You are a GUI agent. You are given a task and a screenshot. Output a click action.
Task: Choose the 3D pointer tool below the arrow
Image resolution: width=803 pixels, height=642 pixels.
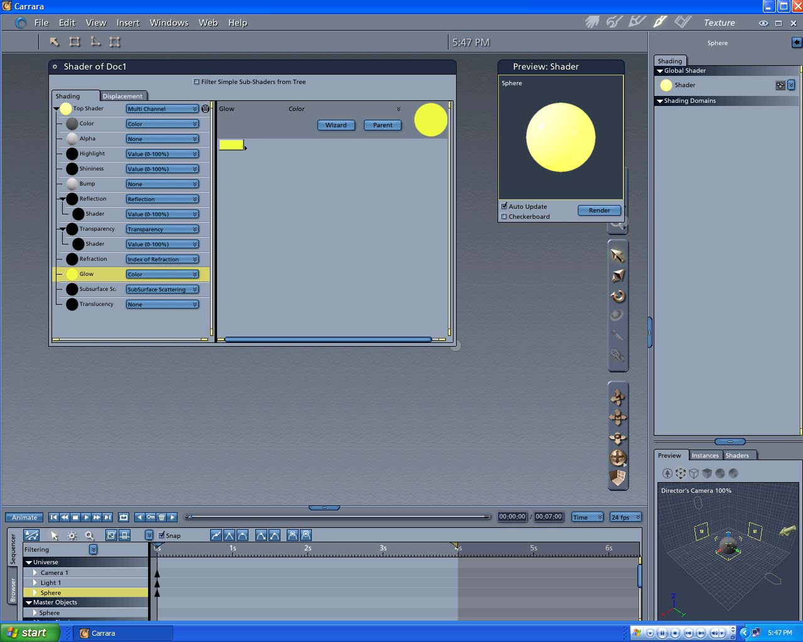coord(617,275)
